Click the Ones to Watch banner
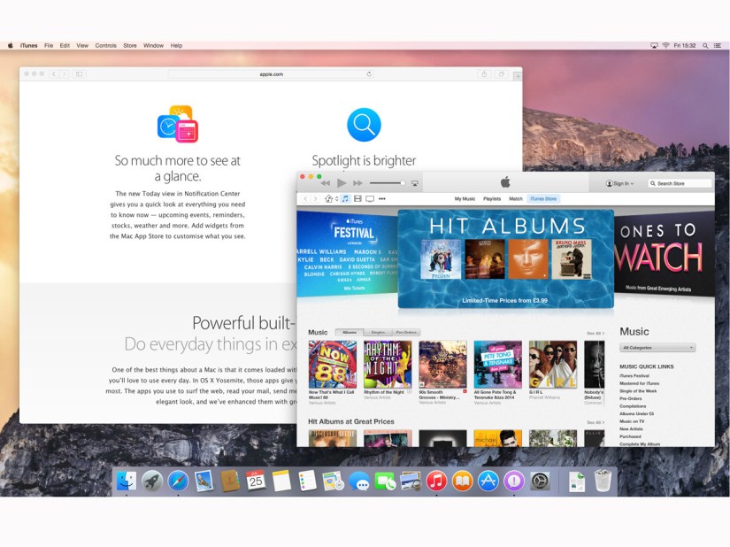This screenshot has width=730, height=547. pos(665,254)
